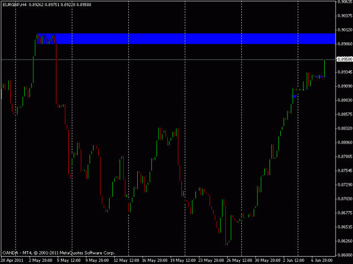The width and height of the screenshot is (353, 264).
Task: Click the 0.88060 price scale label
Action: 345,142
